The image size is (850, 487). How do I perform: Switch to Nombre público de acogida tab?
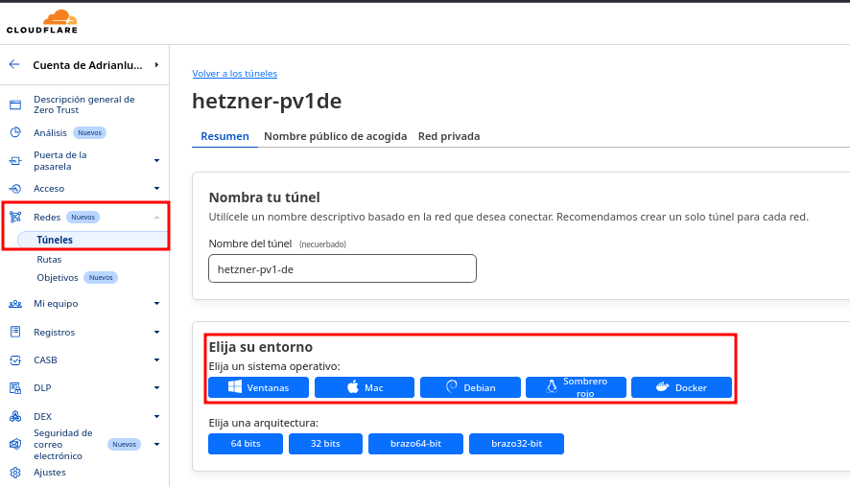click(x=336, y=136)
